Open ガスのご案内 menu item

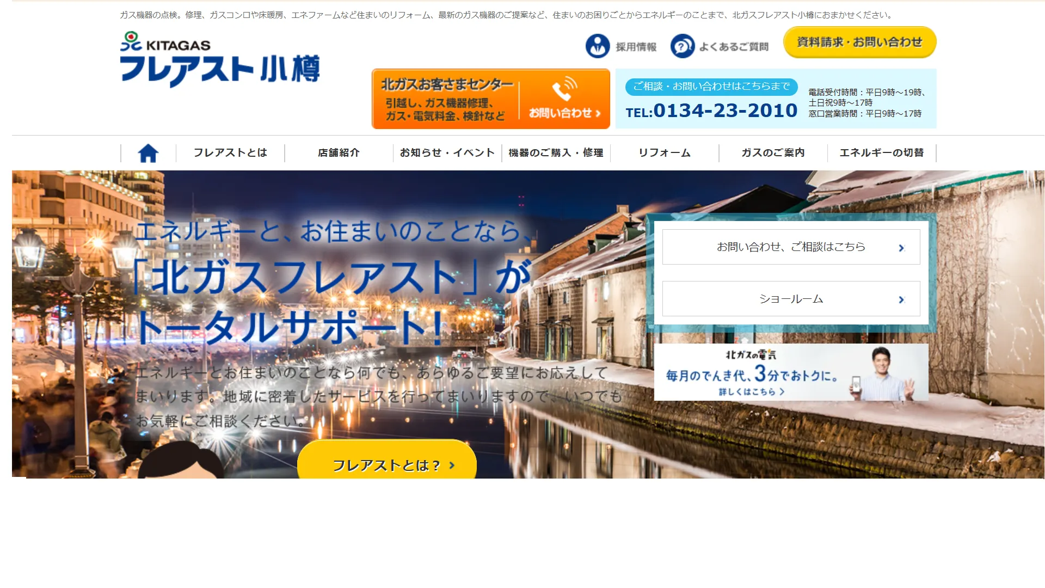pyautogui.click(x=773, y=153)
